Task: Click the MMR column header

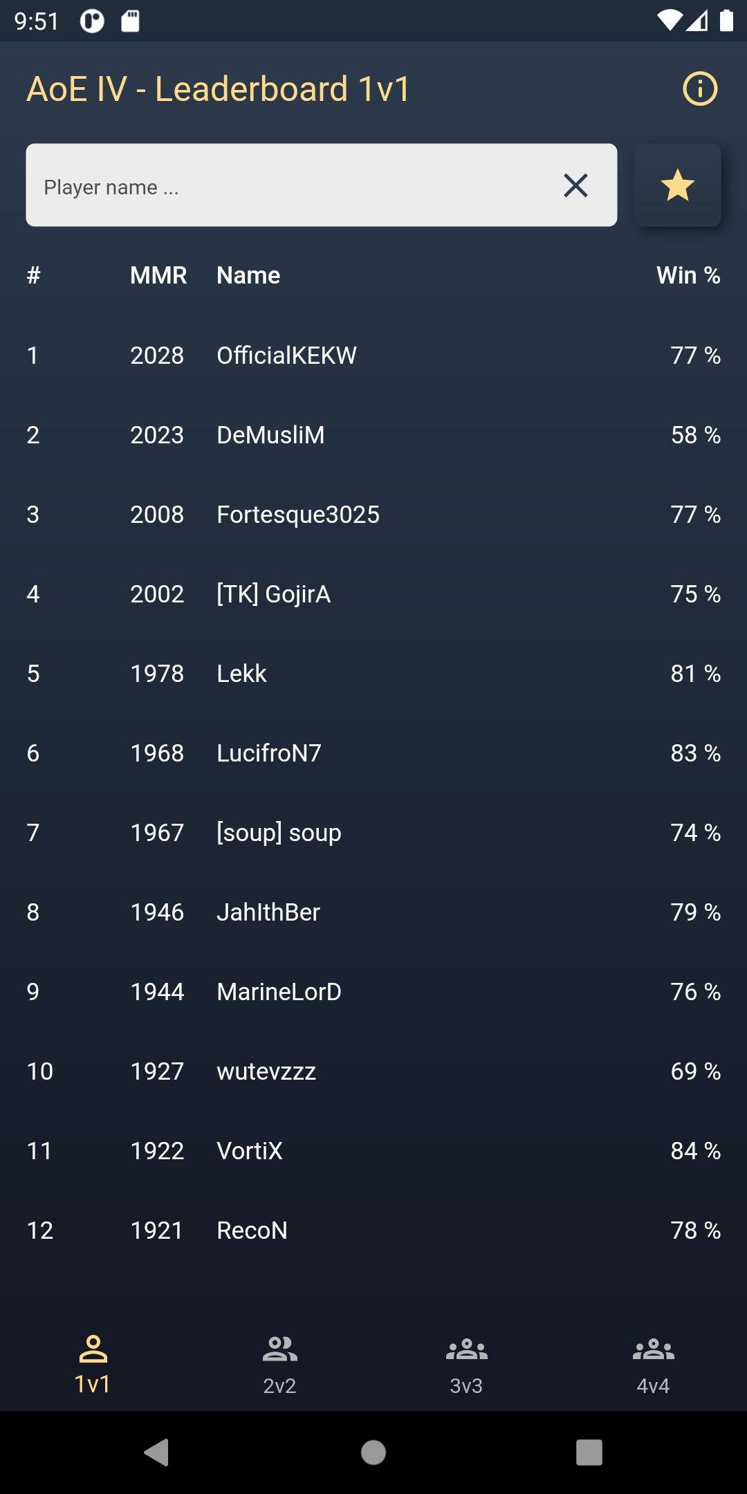Action: tap(158, 275)
